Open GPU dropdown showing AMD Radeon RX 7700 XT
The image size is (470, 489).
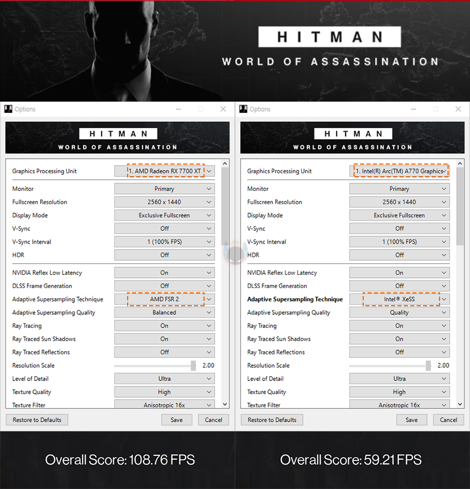pos(164,171)
